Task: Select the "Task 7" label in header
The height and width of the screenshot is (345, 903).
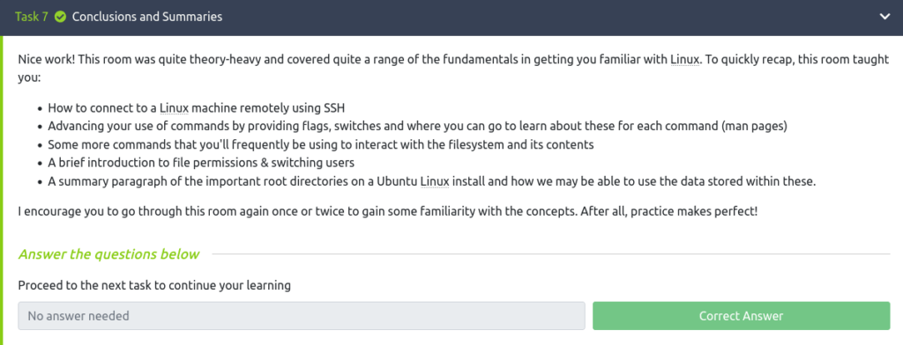Action: [x=32, y=17]
